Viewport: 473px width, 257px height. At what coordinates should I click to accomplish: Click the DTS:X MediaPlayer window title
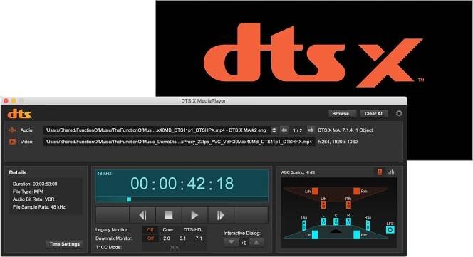[x=203, y=101]
